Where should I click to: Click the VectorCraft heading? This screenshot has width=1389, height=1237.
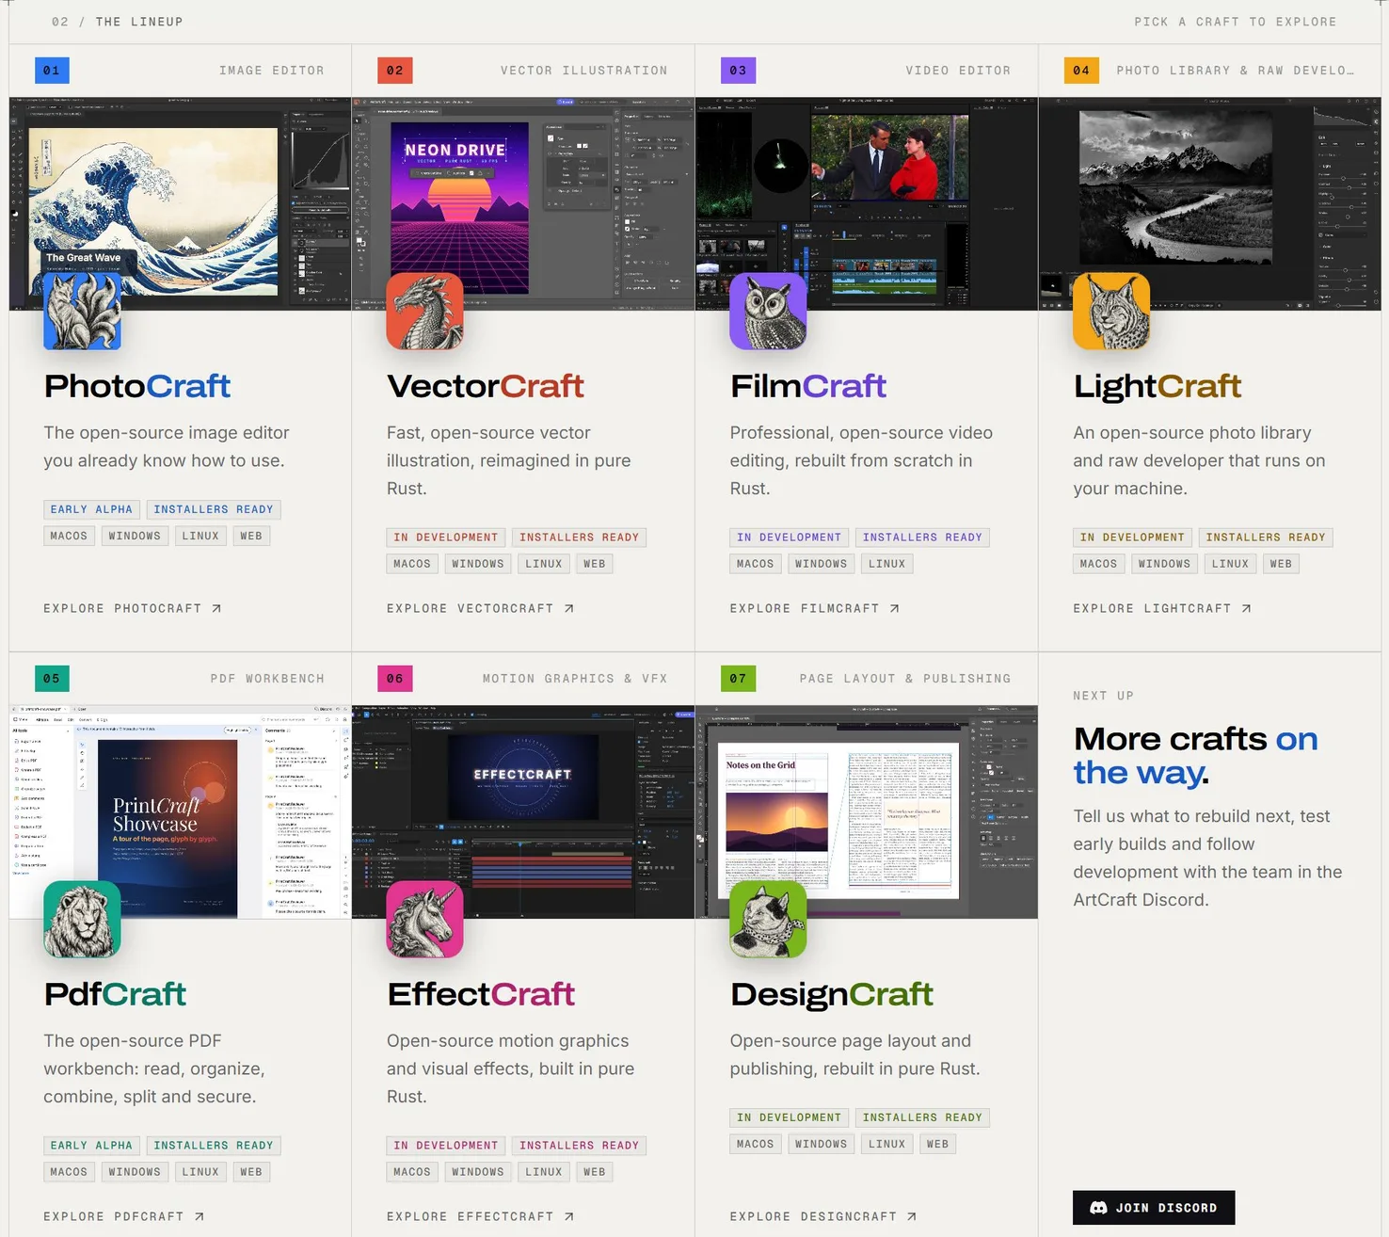(486, 386)
